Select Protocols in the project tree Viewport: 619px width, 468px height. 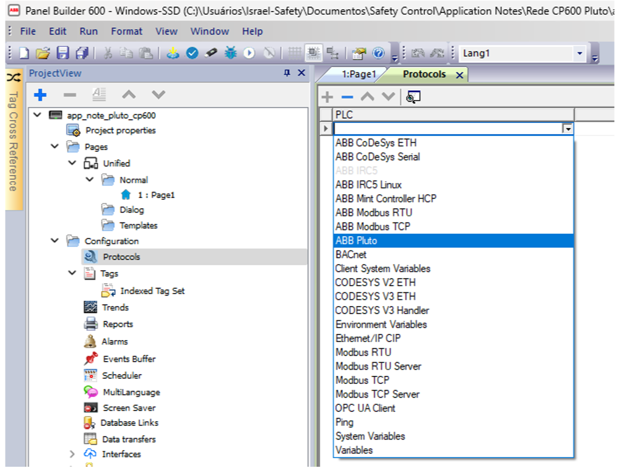[121, 257]
